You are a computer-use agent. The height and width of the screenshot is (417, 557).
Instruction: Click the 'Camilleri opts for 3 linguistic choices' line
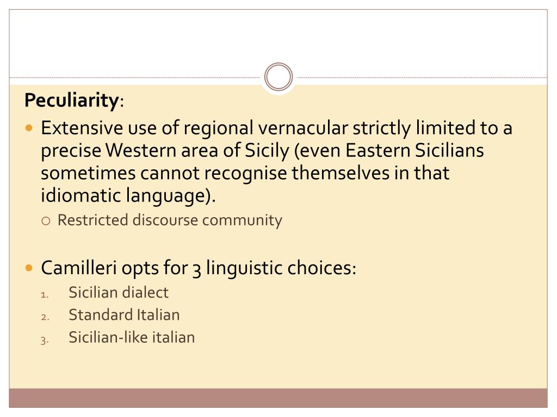[198, 268]
